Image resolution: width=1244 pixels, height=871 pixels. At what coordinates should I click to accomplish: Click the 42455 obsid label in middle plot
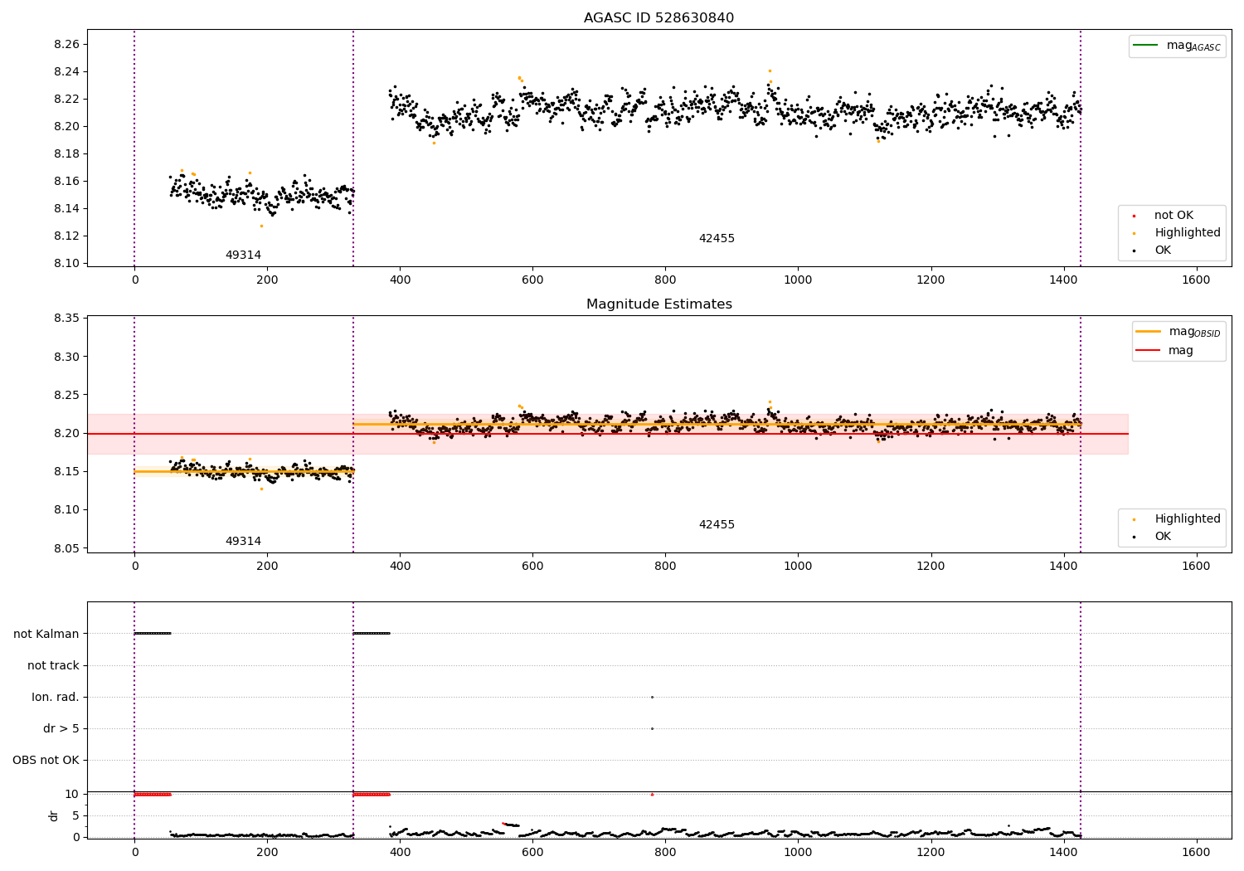point(717,525)
